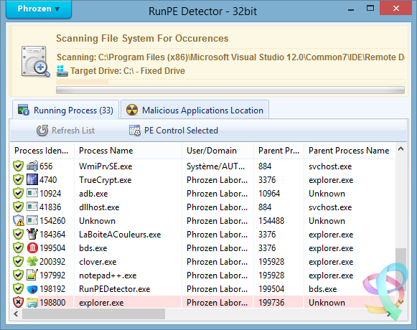Click the clover icon for clover.exe
417x330 pixels.
click(32, 262)
